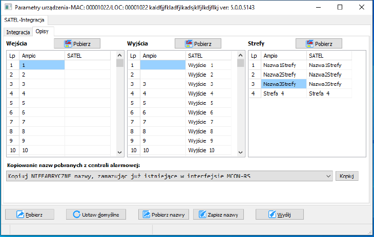Select 'Wyjście 4' SATEL cell

[208, 93]
